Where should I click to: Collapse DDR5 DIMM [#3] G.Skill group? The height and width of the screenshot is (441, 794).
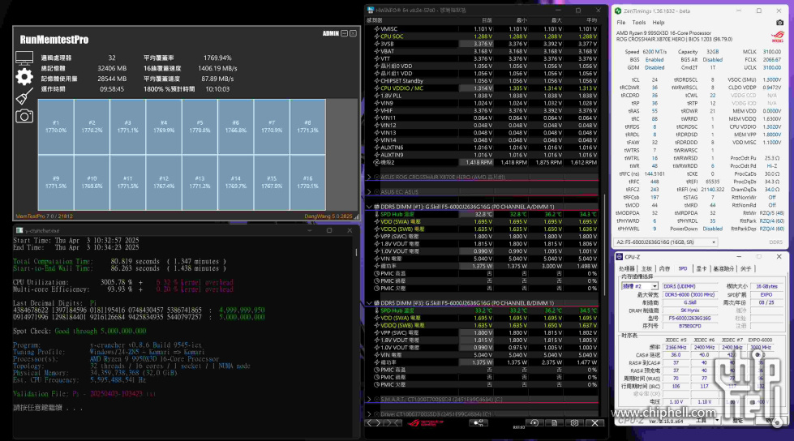pyautogui.click(x=369, y=302)
